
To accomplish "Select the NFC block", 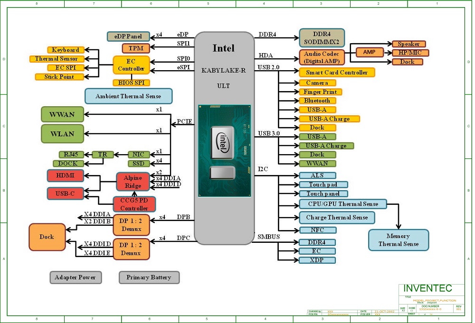I will click(x=317, y=230).
